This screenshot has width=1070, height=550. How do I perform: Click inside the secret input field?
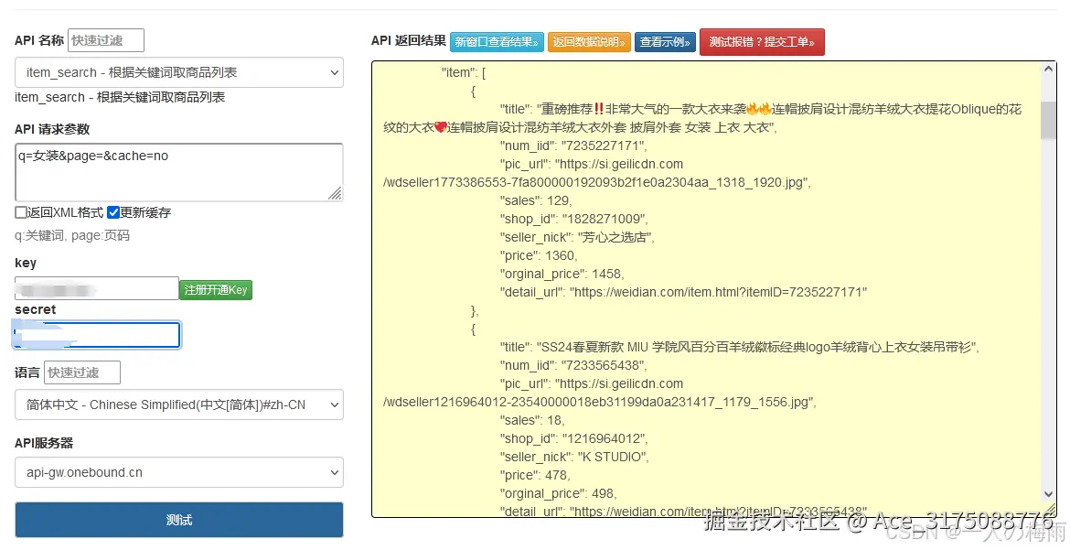(x=96, y=335)
